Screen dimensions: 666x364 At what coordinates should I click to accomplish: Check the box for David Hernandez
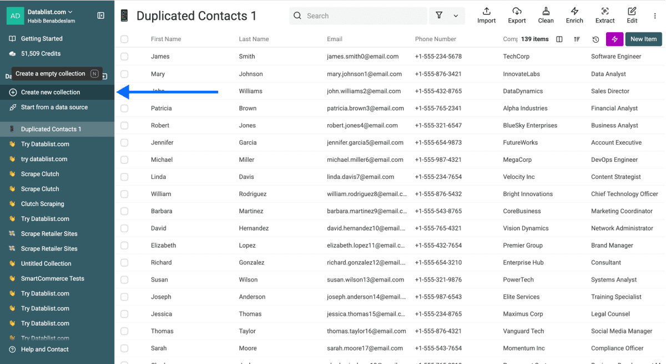(x=124, y=228)
